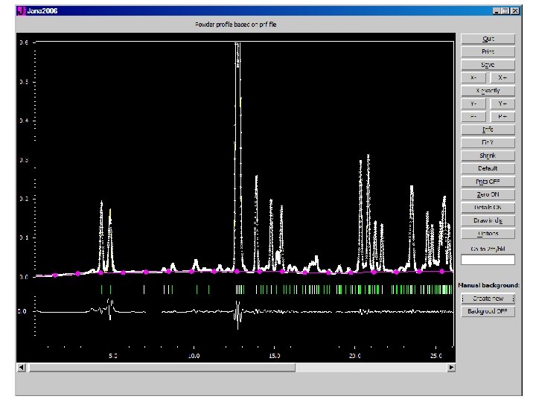The image size is (536, 402).
Task: Click the X- zoom button
Action: click(x=473, y=78)
